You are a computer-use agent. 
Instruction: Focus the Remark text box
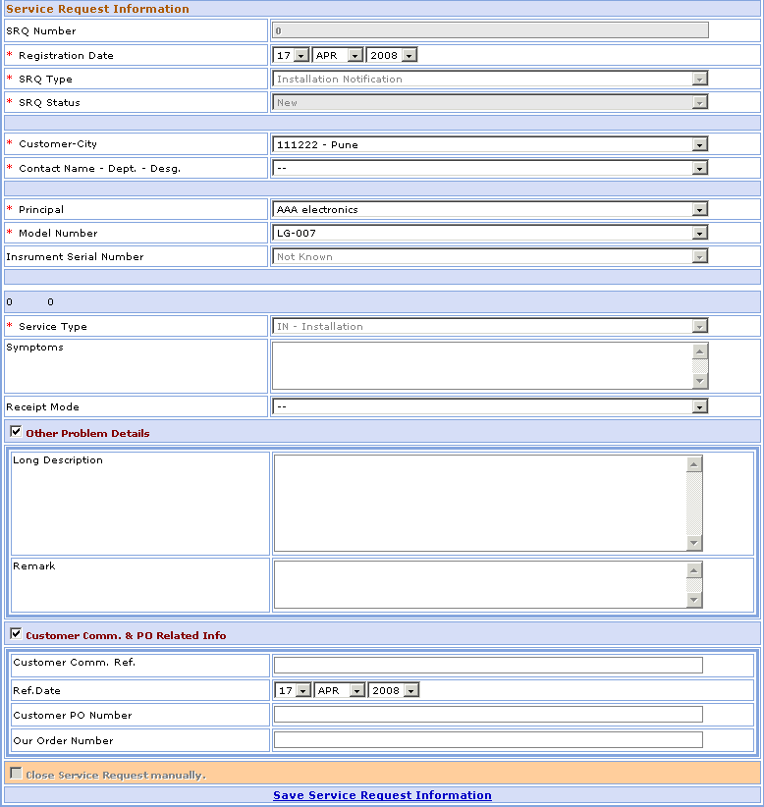[479, 584]
